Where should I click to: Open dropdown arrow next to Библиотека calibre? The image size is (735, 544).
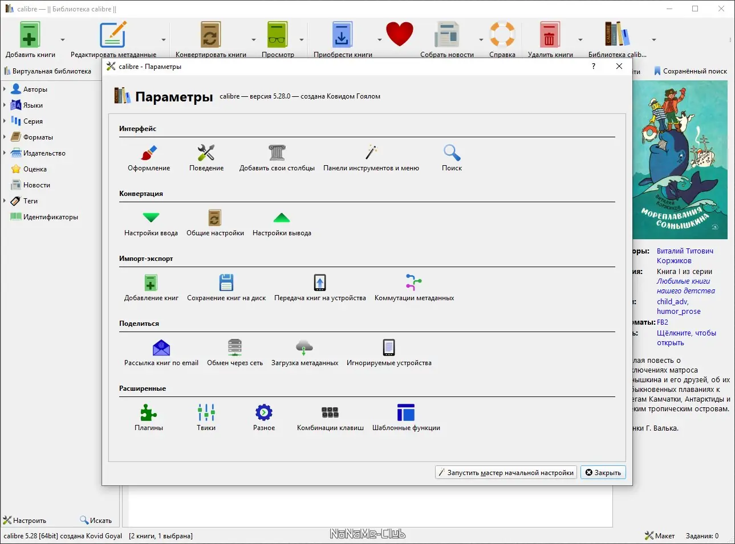[654, 40]
